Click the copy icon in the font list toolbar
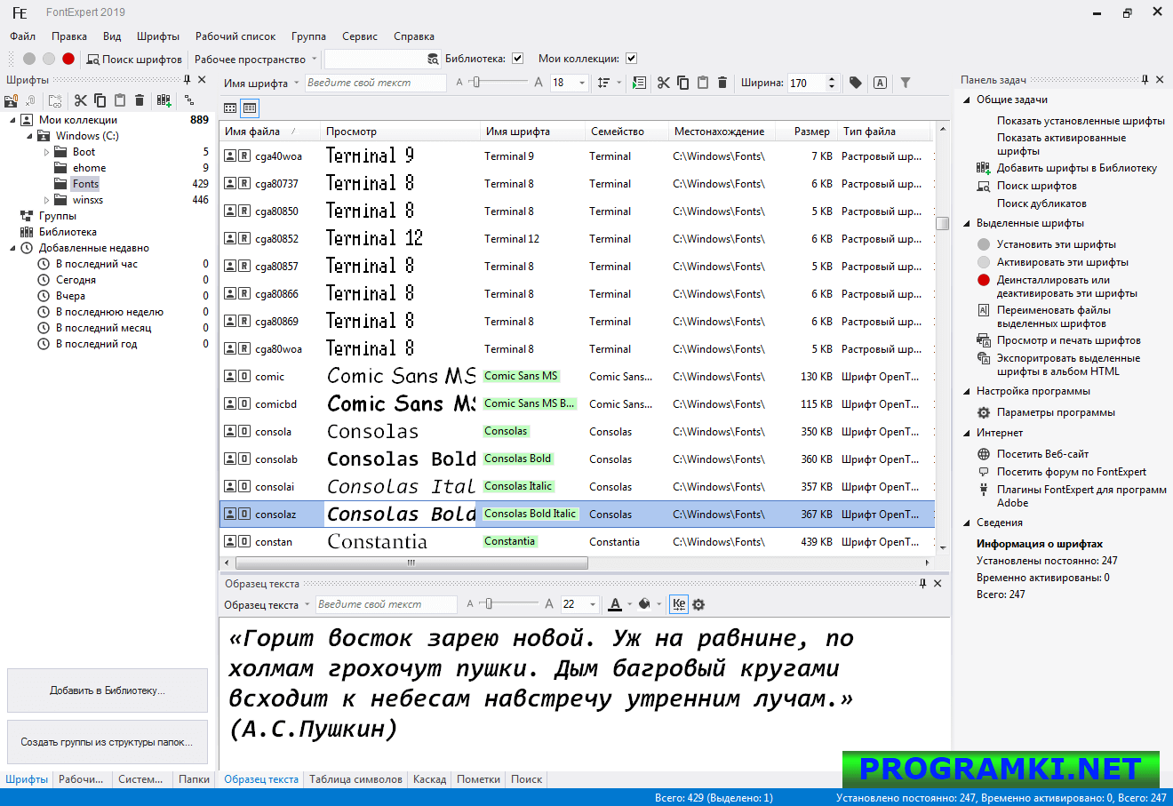The height and width of the screenshot is (806, 1173). pyautogui.click(x=683, y=83)
